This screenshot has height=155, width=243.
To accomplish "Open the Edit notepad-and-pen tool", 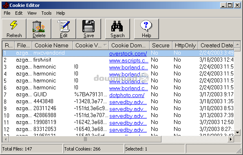I will [64, 26].
